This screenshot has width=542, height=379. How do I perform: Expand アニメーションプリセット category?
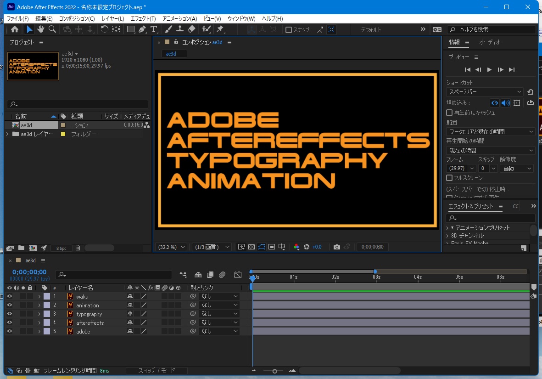pos(447,228)
